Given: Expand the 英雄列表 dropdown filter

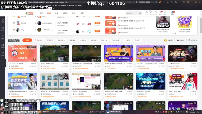Looking at the screenshot, I should click(61, 40).
